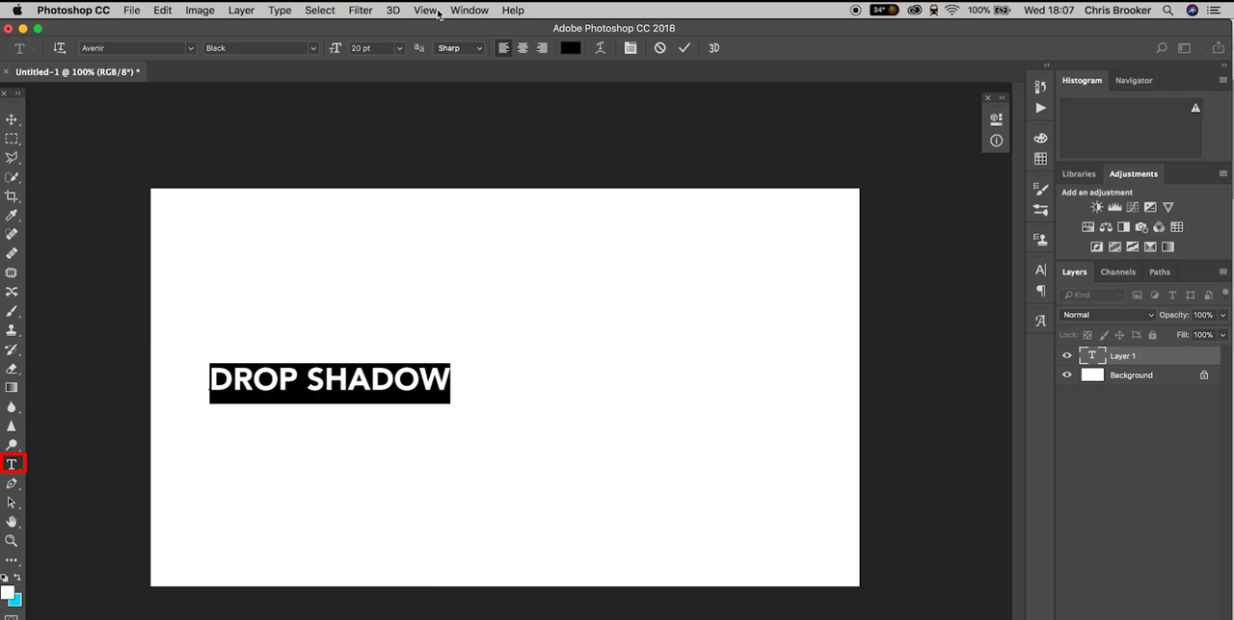Open the Kind layer filter dropdown
Viewport: 1234px width, 620px height.
pyautogui.click(x=1092, y=295)
